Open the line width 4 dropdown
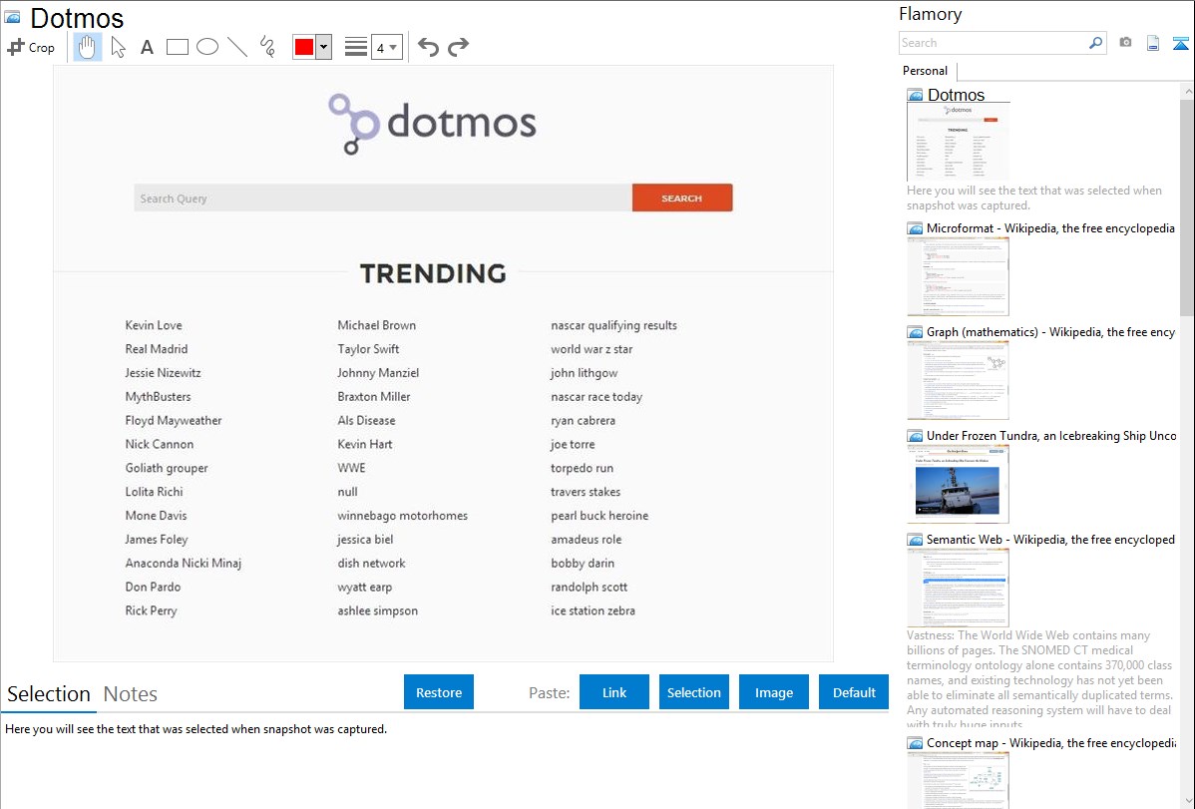This screenshot has height=809, width=1195. pyautogui.click(x=387, y=47)
